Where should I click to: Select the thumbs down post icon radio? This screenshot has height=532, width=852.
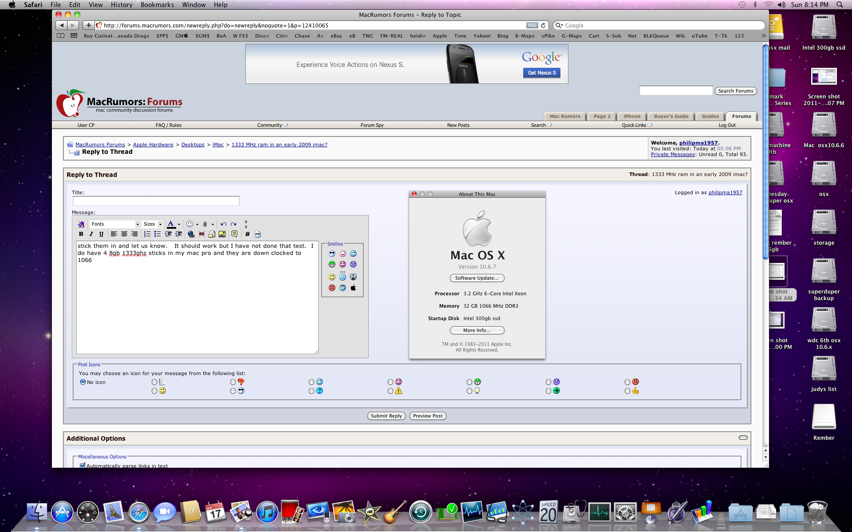pyautogui.click(x=233, y=382)
